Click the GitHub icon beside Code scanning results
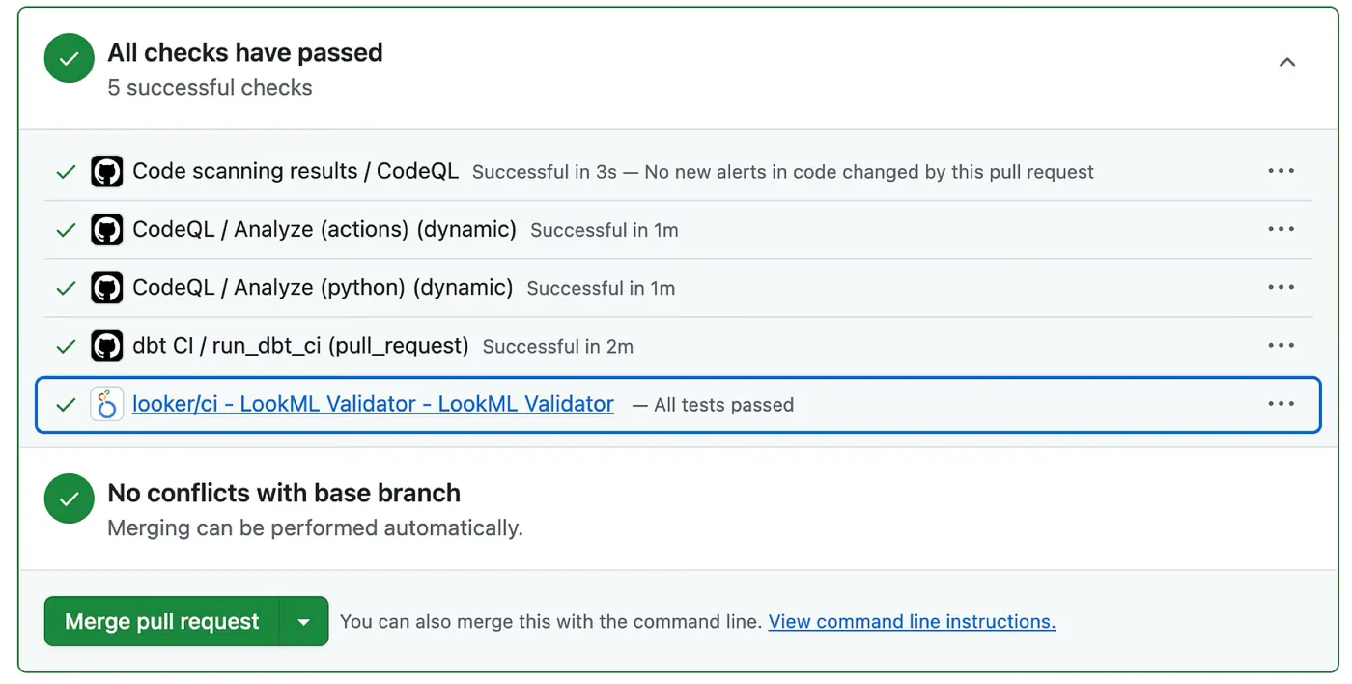The image size is (1352, 684). (106, 171)
